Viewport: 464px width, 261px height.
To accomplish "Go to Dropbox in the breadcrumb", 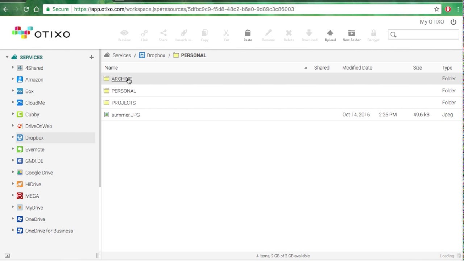I will 156,55.
